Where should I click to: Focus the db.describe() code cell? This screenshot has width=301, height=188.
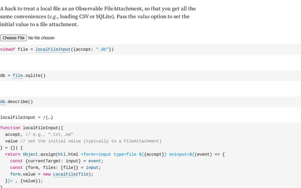[x=150, y=102]
